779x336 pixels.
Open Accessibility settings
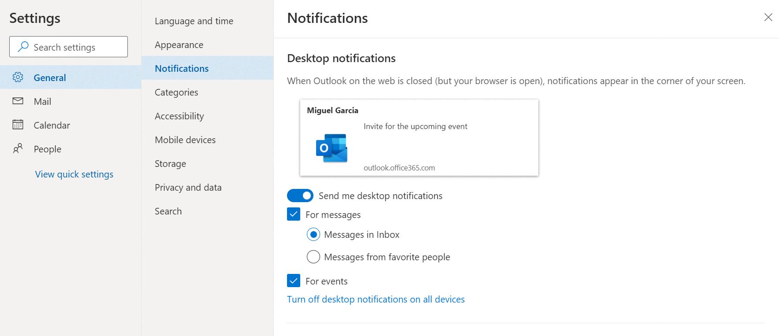[x=207, y=116]
